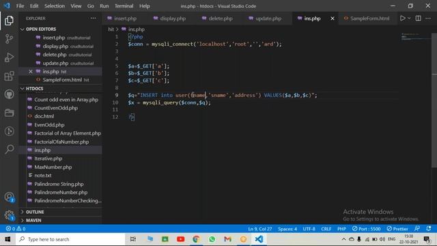Open the Source Control view

(x=9, y=39)
